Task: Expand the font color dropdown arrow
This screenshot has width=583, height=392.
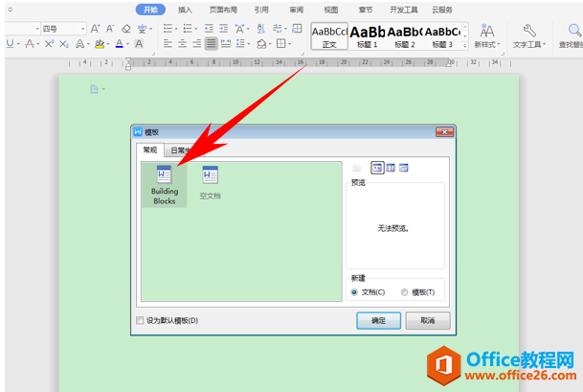Action: 127,44
